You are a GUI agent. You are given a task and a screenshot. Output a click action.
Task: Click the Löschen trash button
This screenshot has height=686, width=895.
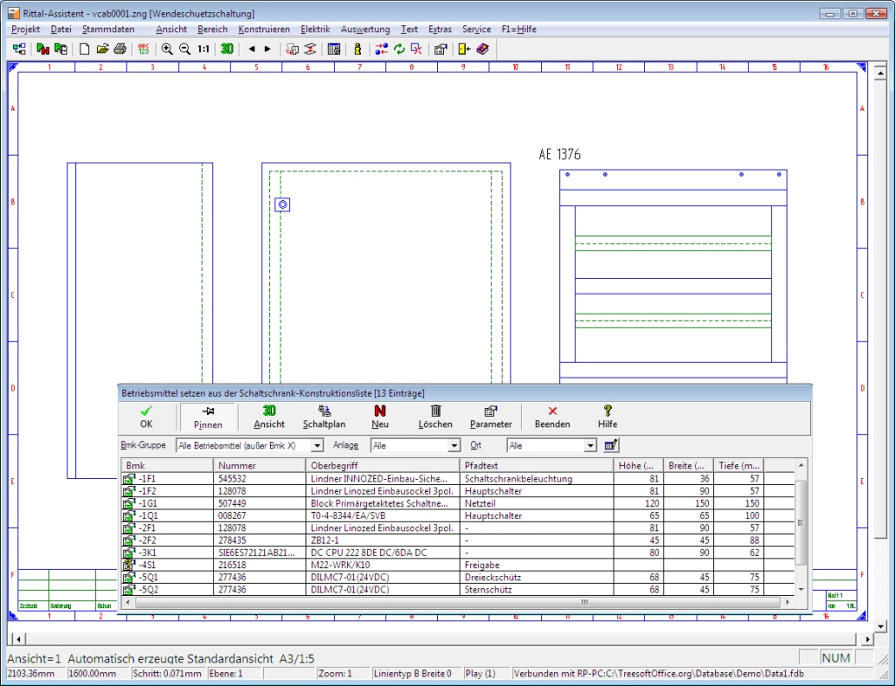point(435,417)
